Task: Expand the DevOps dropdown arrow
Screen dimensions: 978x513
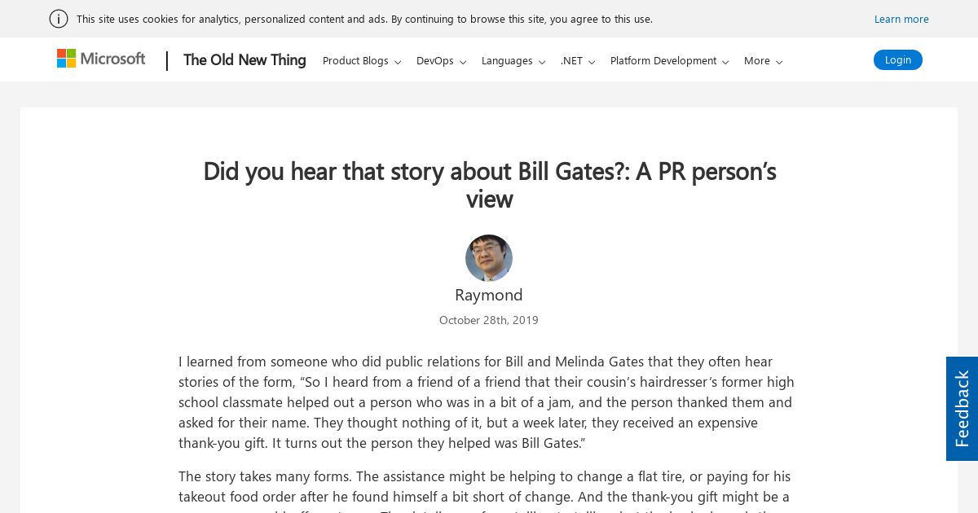Action: coord(463,62)
